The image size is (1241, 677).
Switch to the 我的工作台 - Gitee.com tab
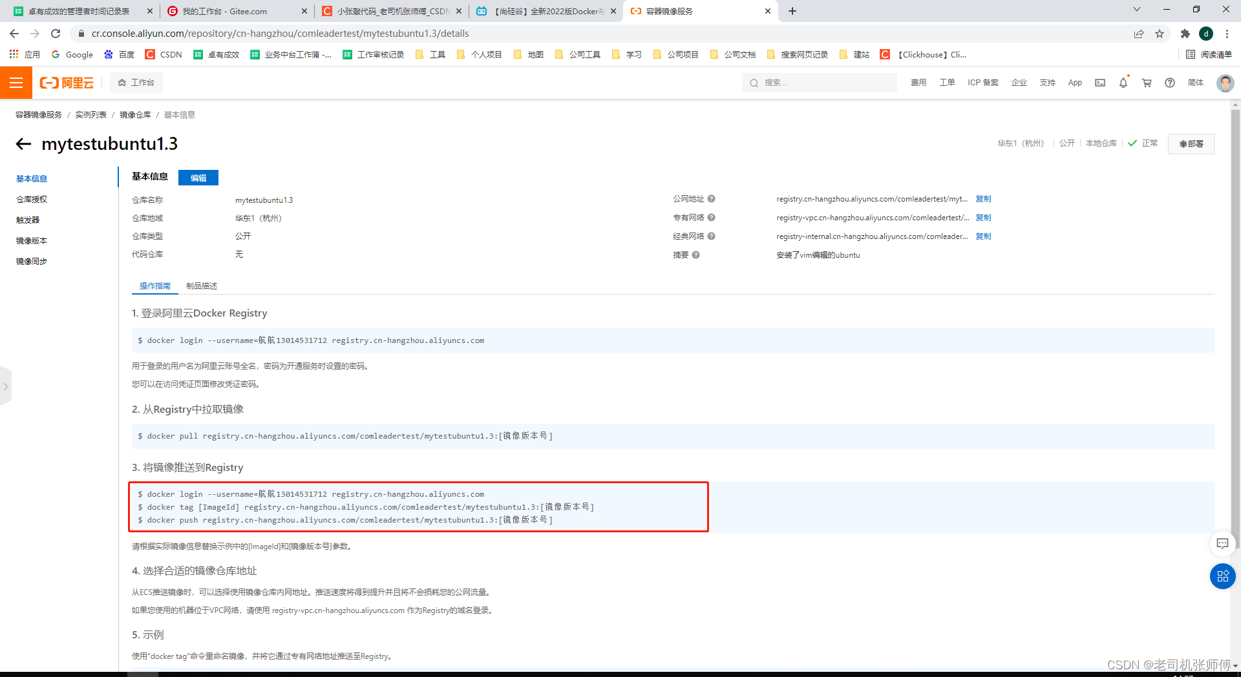(x=237, y=11)
